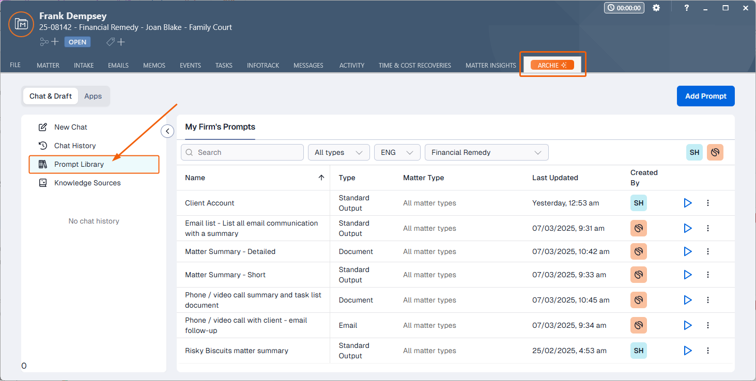Image resolution: width=756 pixels, height=381 pixels.
Task: Collapse the left sidebar panel
Action: point(167,131)
